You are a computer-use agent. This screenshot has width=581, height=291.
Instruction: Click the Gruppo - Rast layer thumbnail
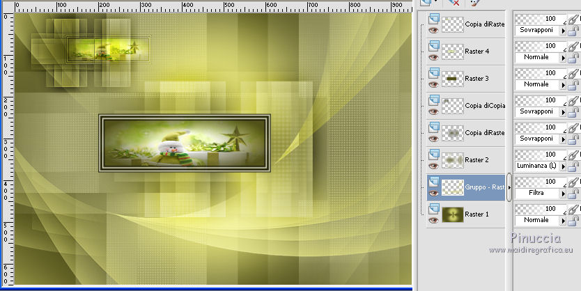453,187
